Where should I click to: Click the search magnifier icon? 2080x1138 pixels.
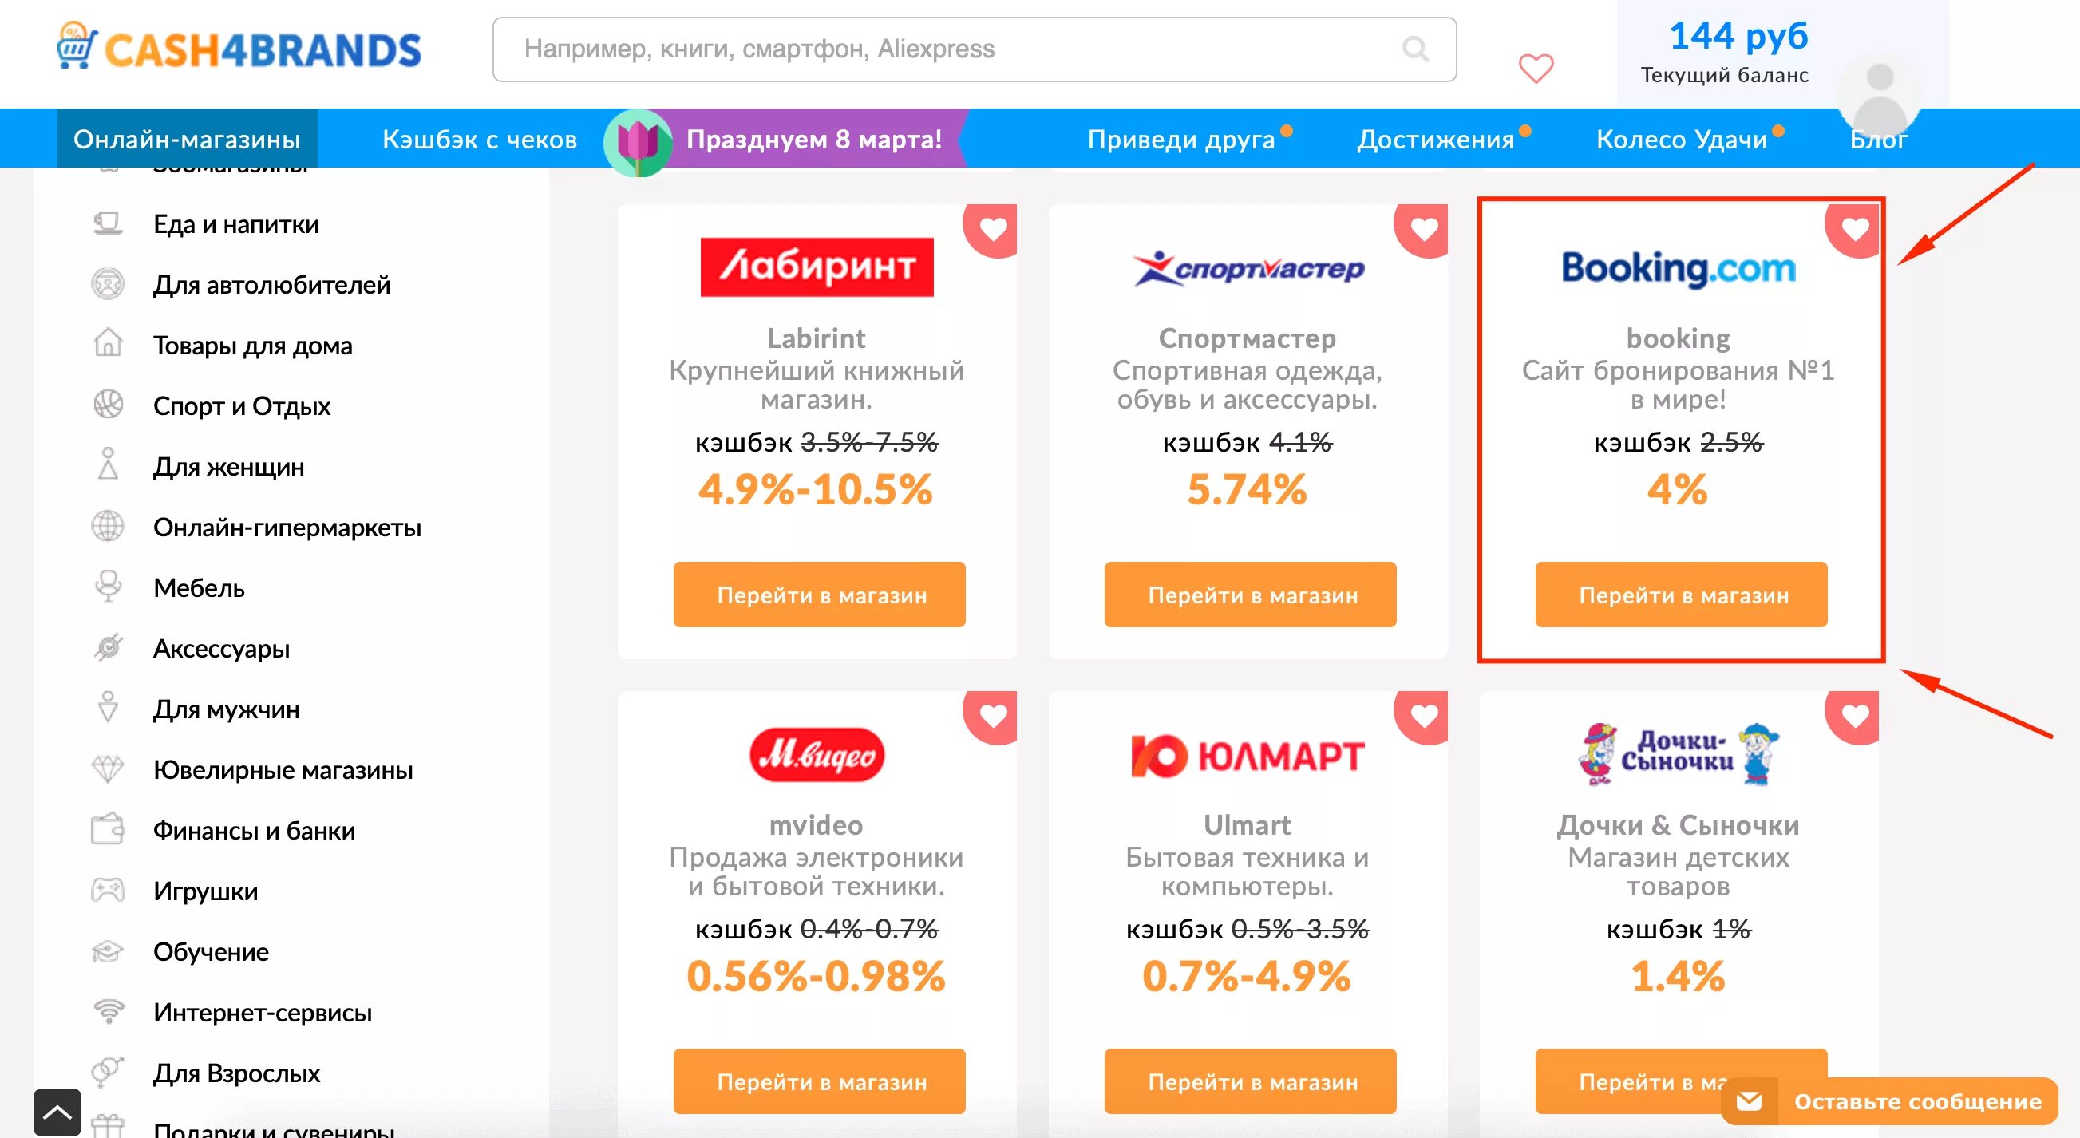click(1414, 49)
